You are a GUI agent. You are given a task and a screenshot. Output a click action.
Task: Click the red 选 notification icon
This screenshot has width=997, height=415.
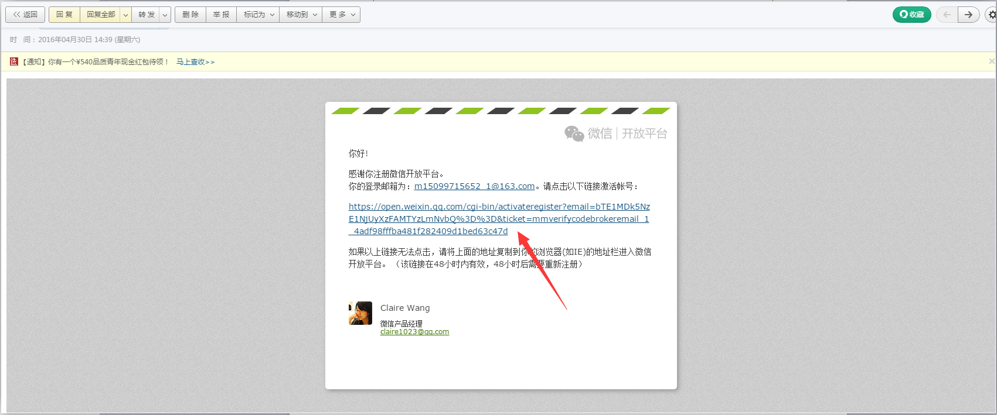14,61
